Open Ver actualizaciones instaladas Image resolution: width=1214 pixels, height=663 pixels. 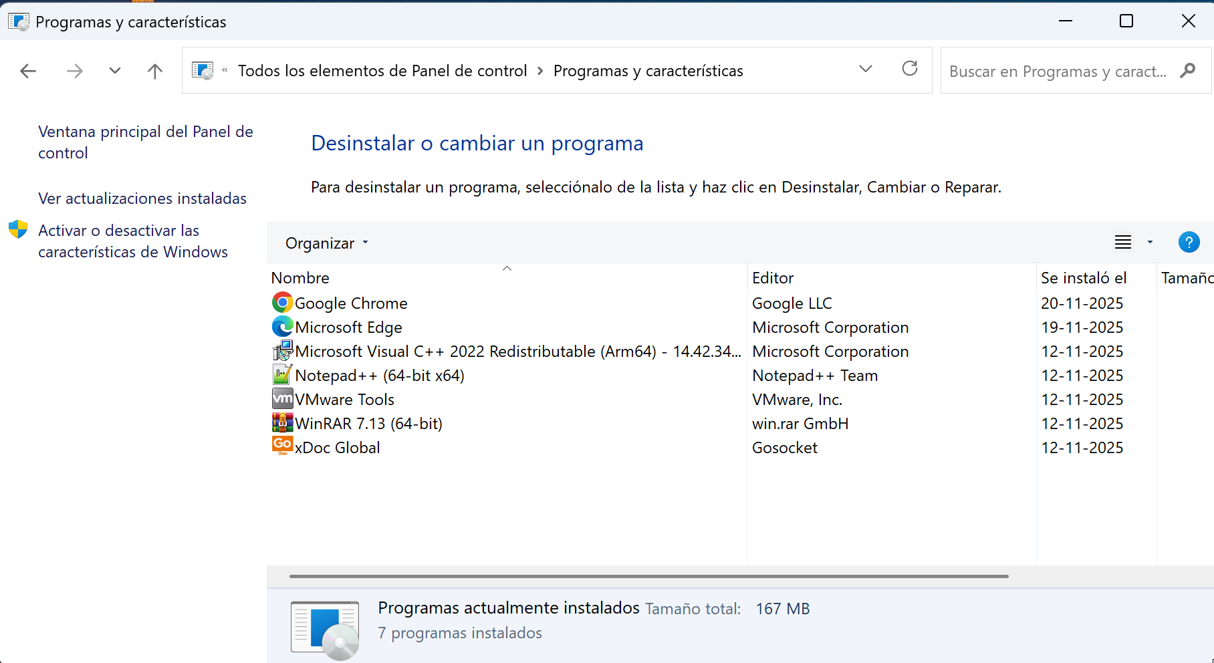coord(142,198)
